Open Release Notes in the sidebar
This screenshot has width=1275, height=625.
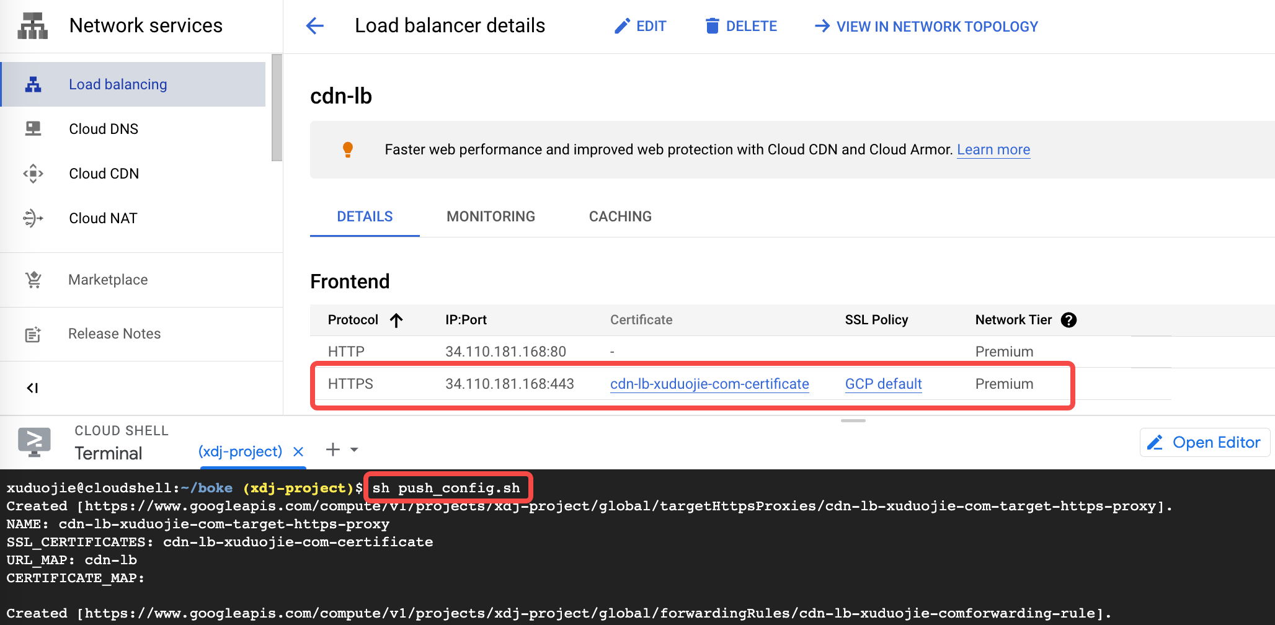tap(141, 334)
